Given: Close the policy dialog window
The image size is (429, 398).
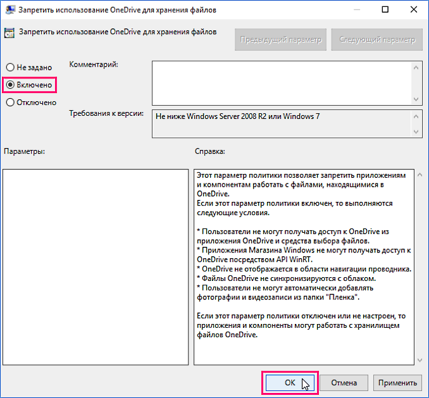Looking at the screenshot, I should pyautogui.click(x=414, y=9).
